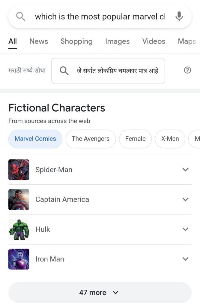Open Captain America thumbnail image

[x=19, y=200]
